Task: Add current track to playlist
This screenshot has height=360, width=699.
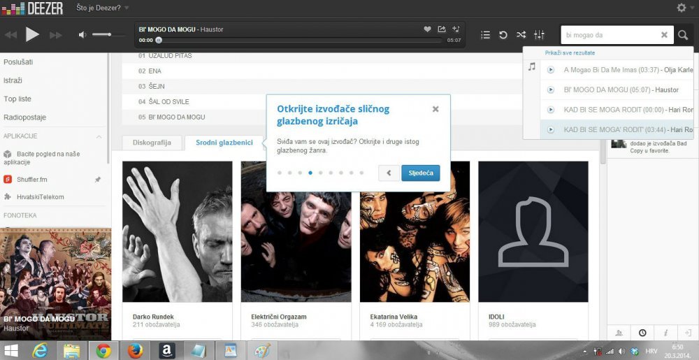Action: 456,29
